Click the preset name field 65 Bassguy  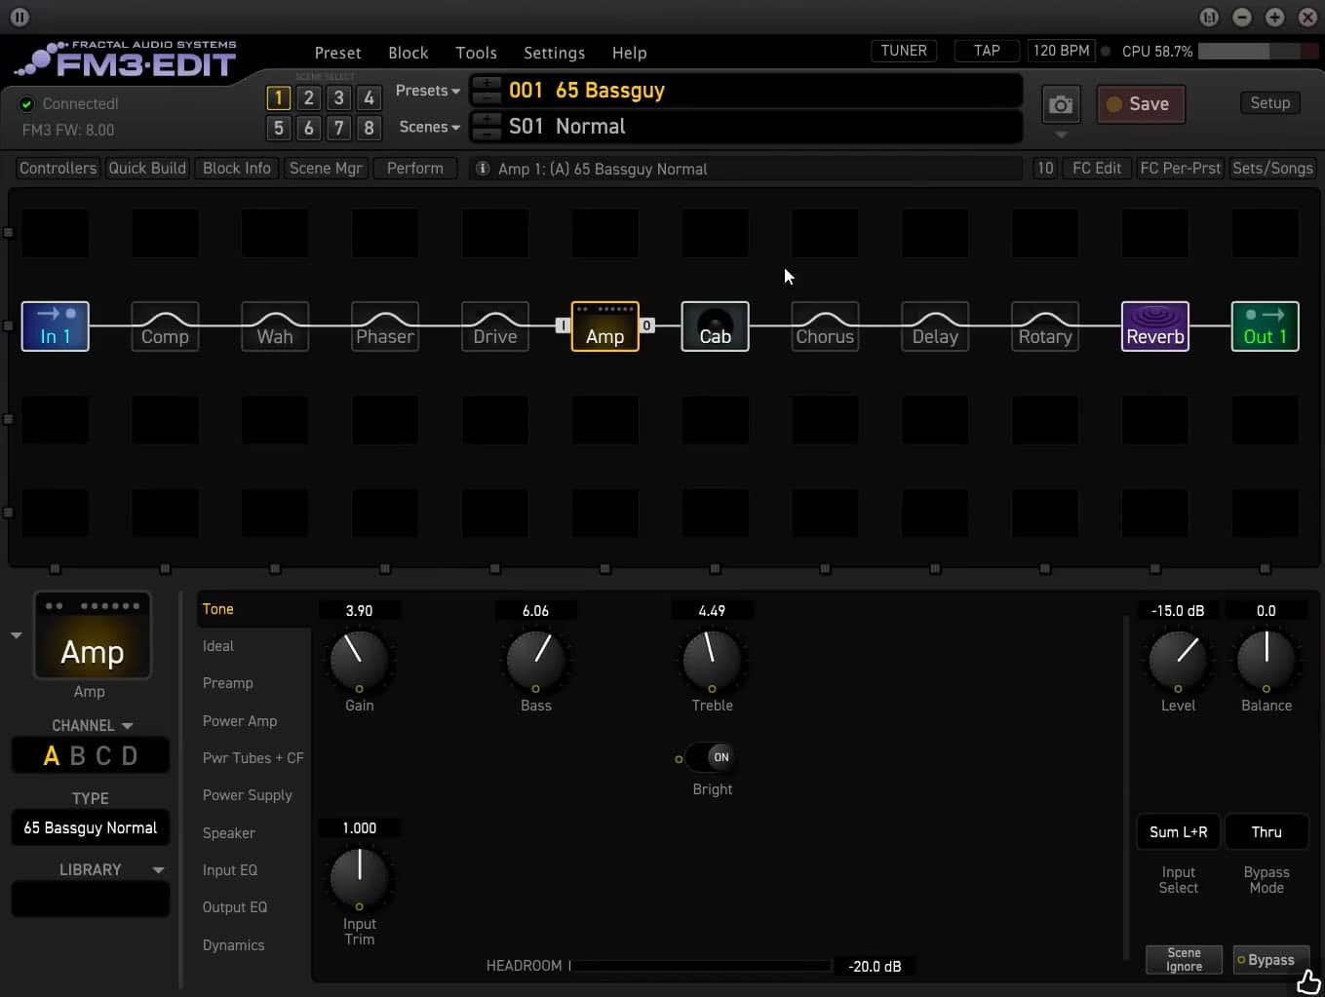pos(746,91)
